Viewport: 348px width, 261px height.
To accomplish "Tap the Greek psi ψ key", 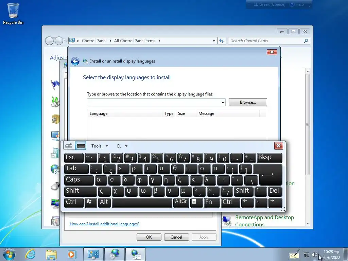I will (x=132, y=191).
